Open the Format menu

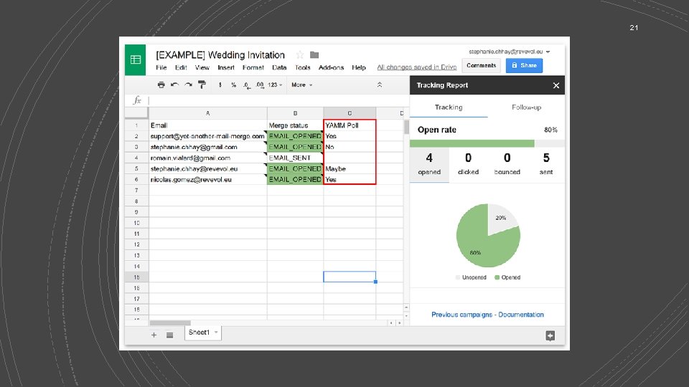tap(253, 67)
